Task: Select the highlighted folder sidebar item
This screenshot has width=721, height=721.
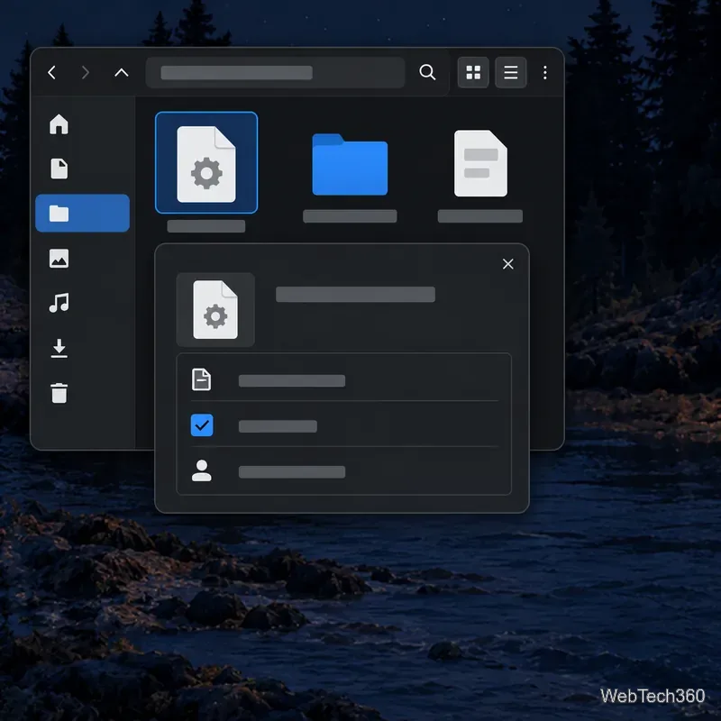Action: coord(82,214)
